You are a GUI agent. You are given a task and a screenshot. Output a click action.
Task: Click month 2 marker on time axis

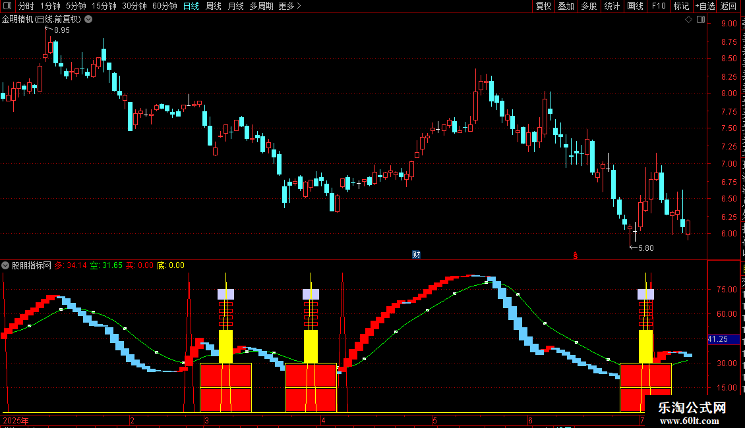[x=132, y=420]
